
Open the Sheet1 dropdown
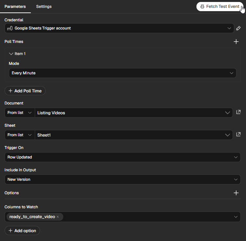click(x=134, y=135)
